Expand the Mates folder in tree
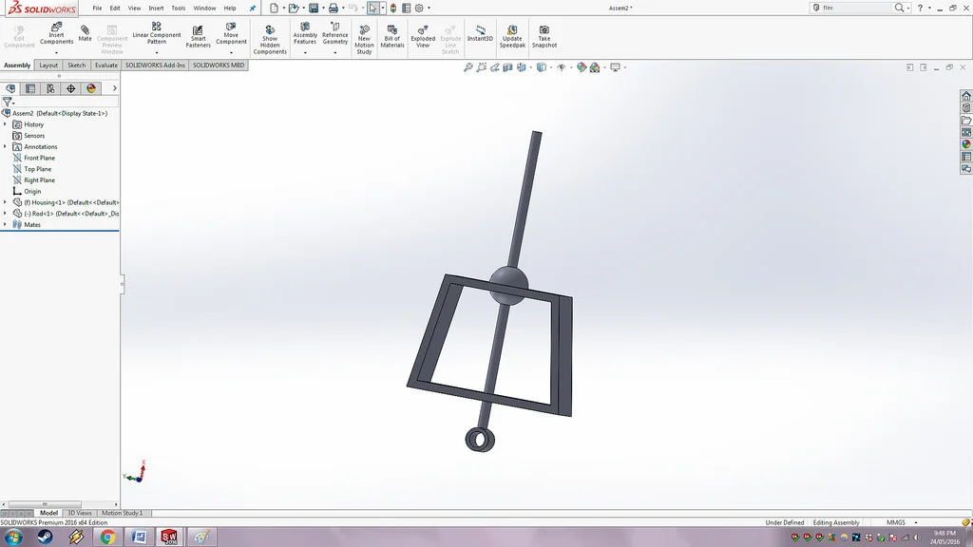Viewport: 973px width, 547px height. [x=5, y=224]
